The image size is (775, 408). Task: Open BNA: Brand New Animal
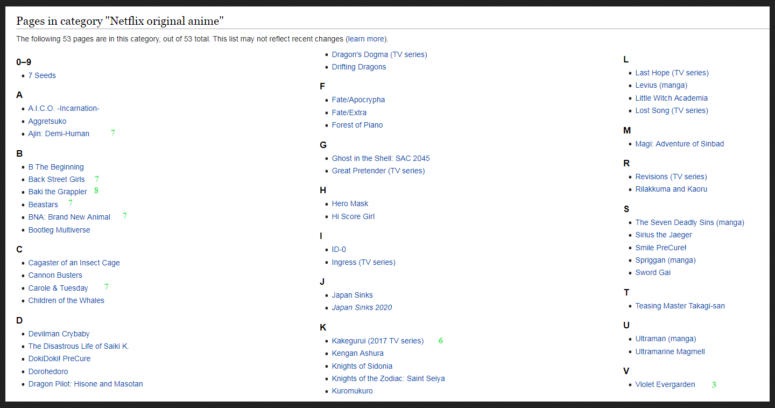(x=69, y=217)
